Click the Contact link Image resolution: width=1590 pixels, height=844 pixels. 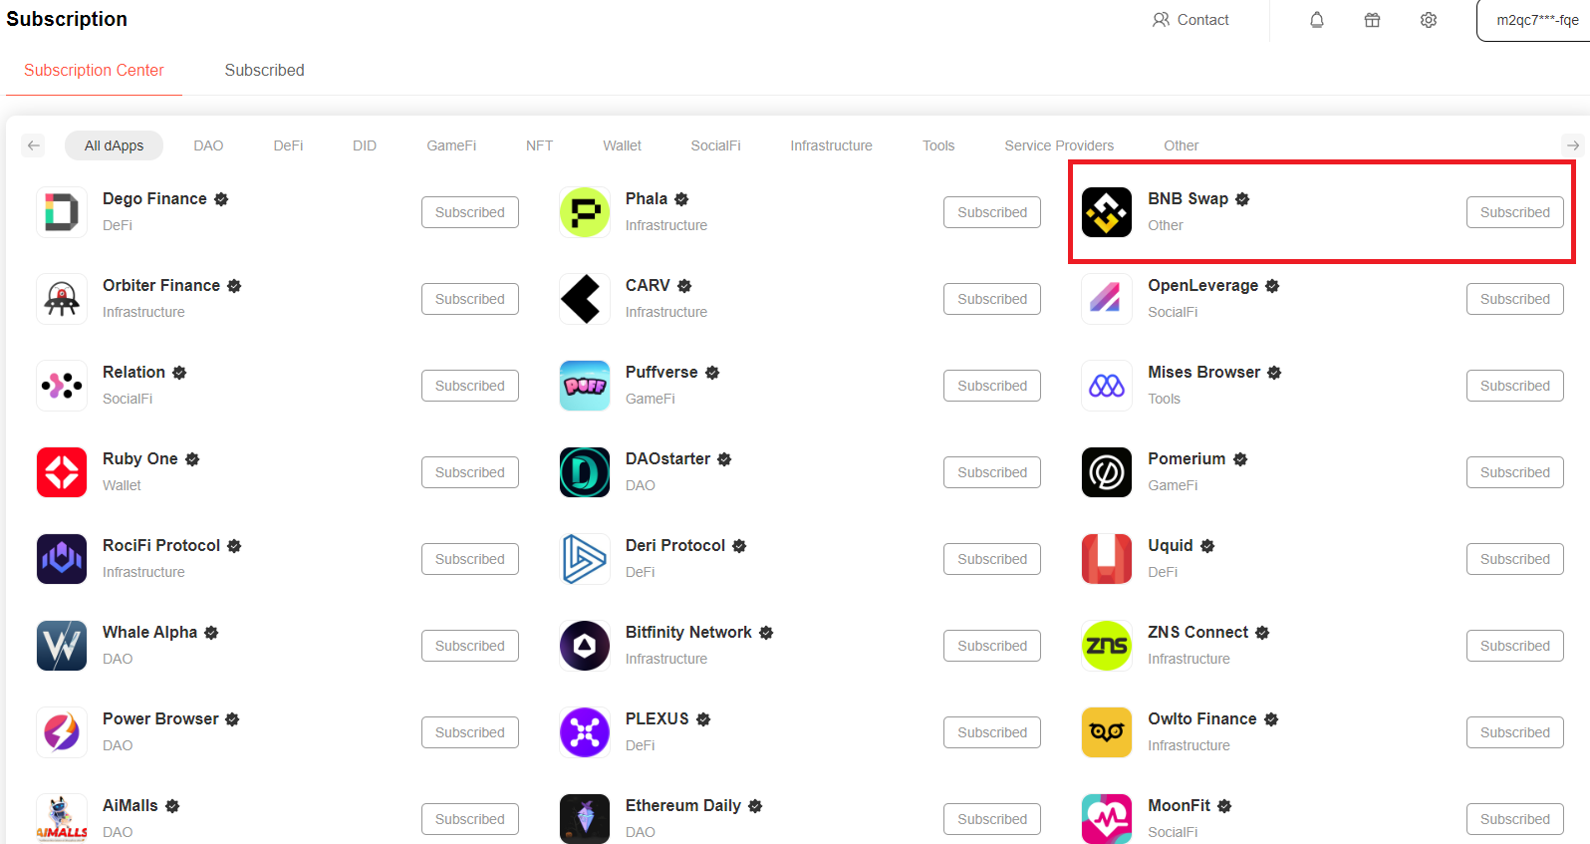coord(1191,20)
